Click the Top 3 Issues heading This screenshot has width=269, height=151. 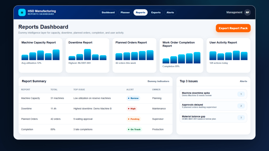pyautogui.click(x=189, y=81)
